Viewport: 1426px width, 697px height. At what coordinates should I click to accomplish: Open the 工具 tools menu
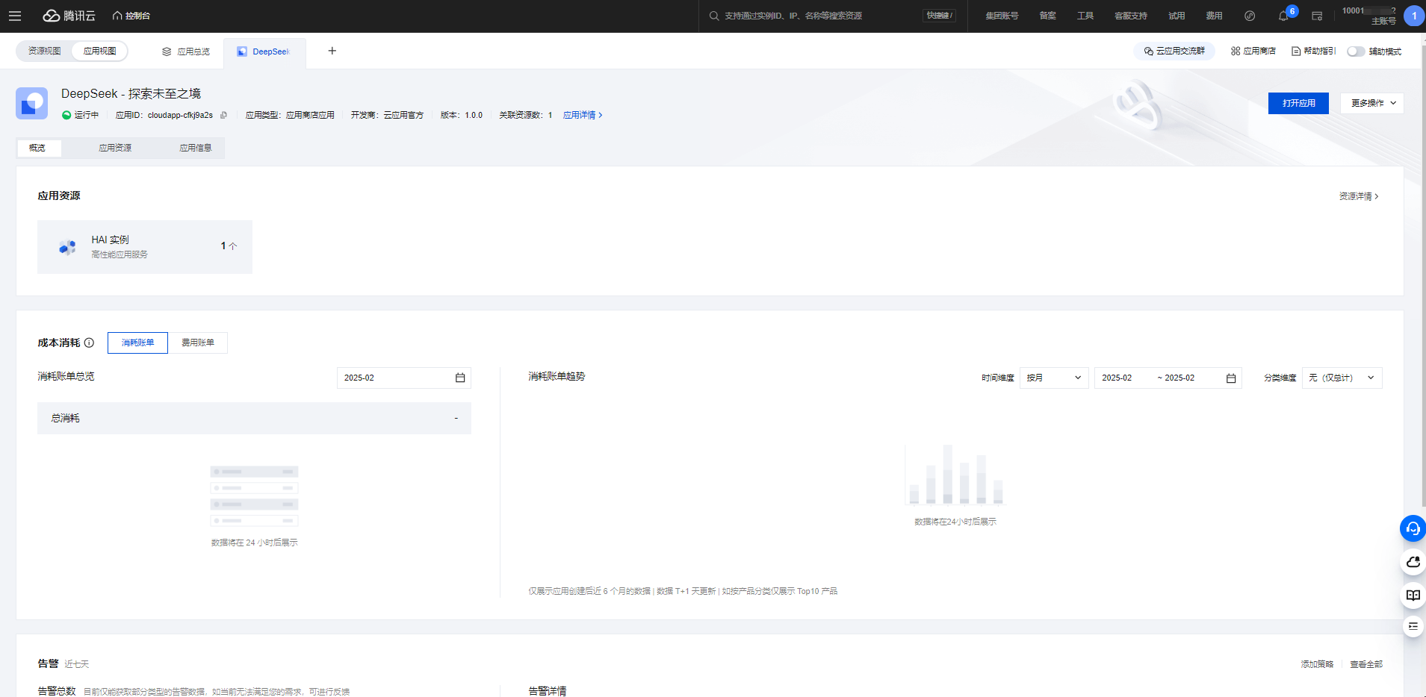click(x=1085, y=16)
